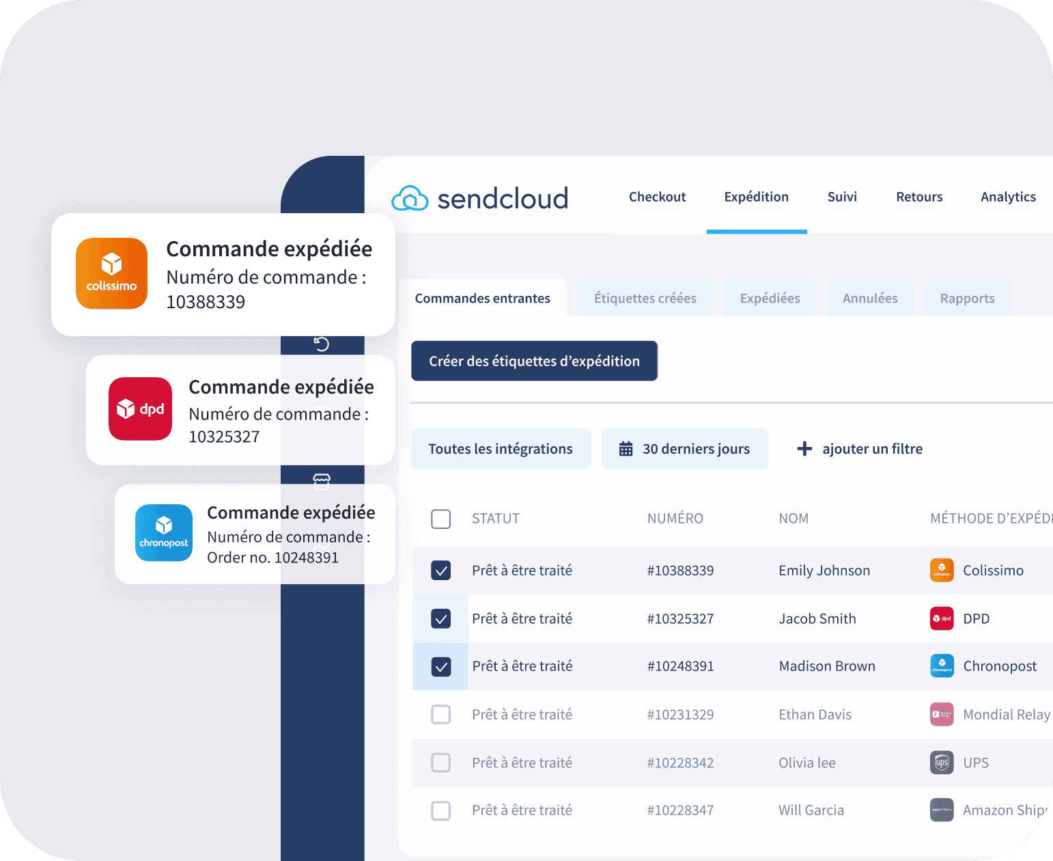
Task: Uncheck the order #10248391 checkbox
Action: (x=441, y=666)
